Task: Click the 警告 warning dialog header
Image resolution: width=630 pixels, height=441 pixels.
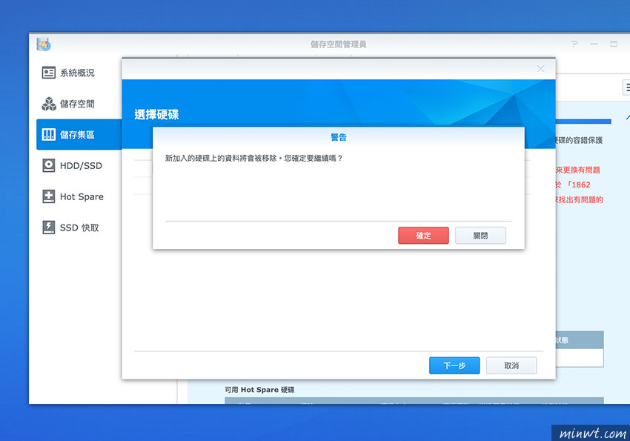Action: tap(337, 136)
